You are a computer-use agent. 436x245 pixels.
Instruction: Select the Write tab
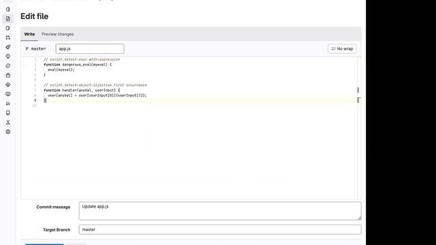click(29, 34)
